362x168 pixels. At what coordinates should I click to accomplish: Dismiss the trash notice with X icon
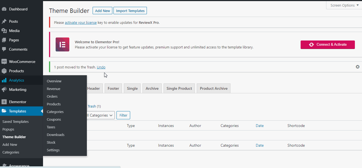357,67
